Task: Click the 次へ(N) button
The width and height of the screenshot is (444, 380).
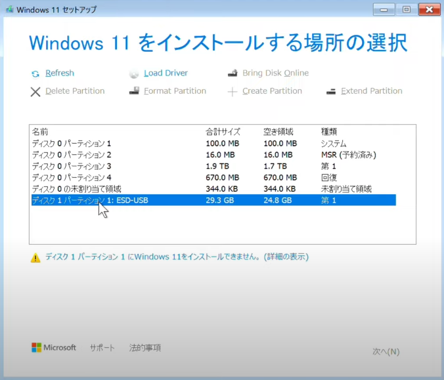Action: click(x=386, y=352)
